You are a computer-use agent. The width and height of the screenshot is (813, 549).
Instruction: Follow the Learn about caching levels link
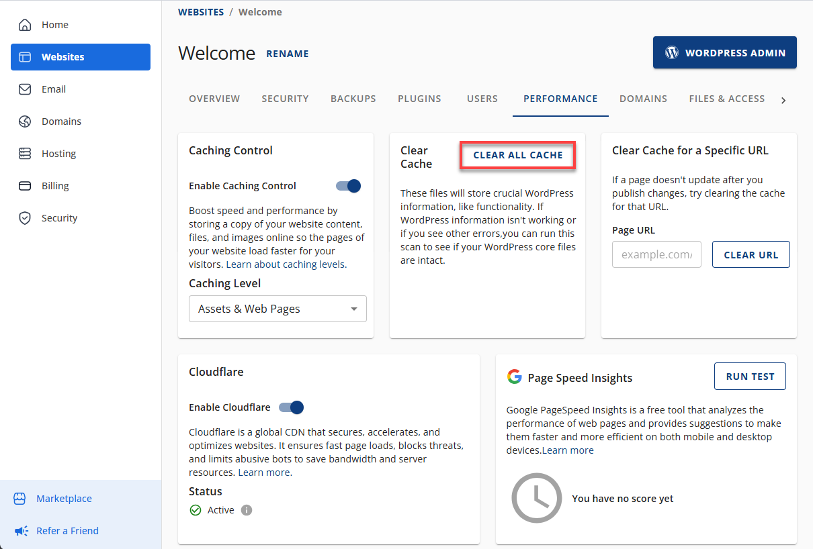[x=286, y=264]
